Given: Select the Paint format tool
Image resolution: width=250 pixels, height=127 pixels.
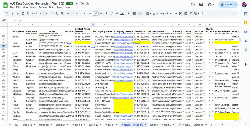Looking at the screenshot, I should click(x=28, y=14).
